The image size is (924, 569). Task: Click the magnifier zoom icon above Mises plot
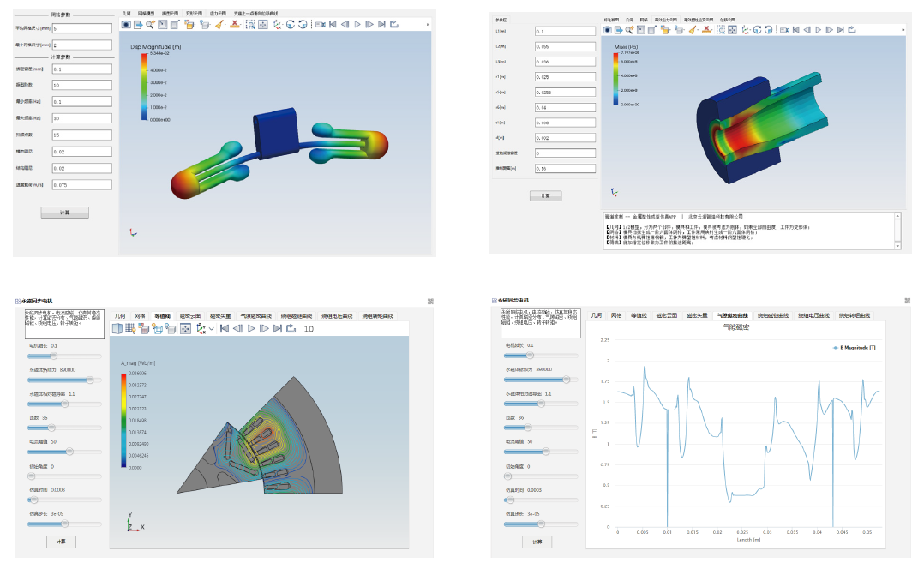[x=629, y=30]
